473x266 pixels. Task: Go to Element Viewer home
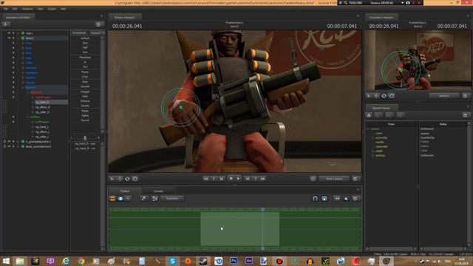click(x=369, y=115)
